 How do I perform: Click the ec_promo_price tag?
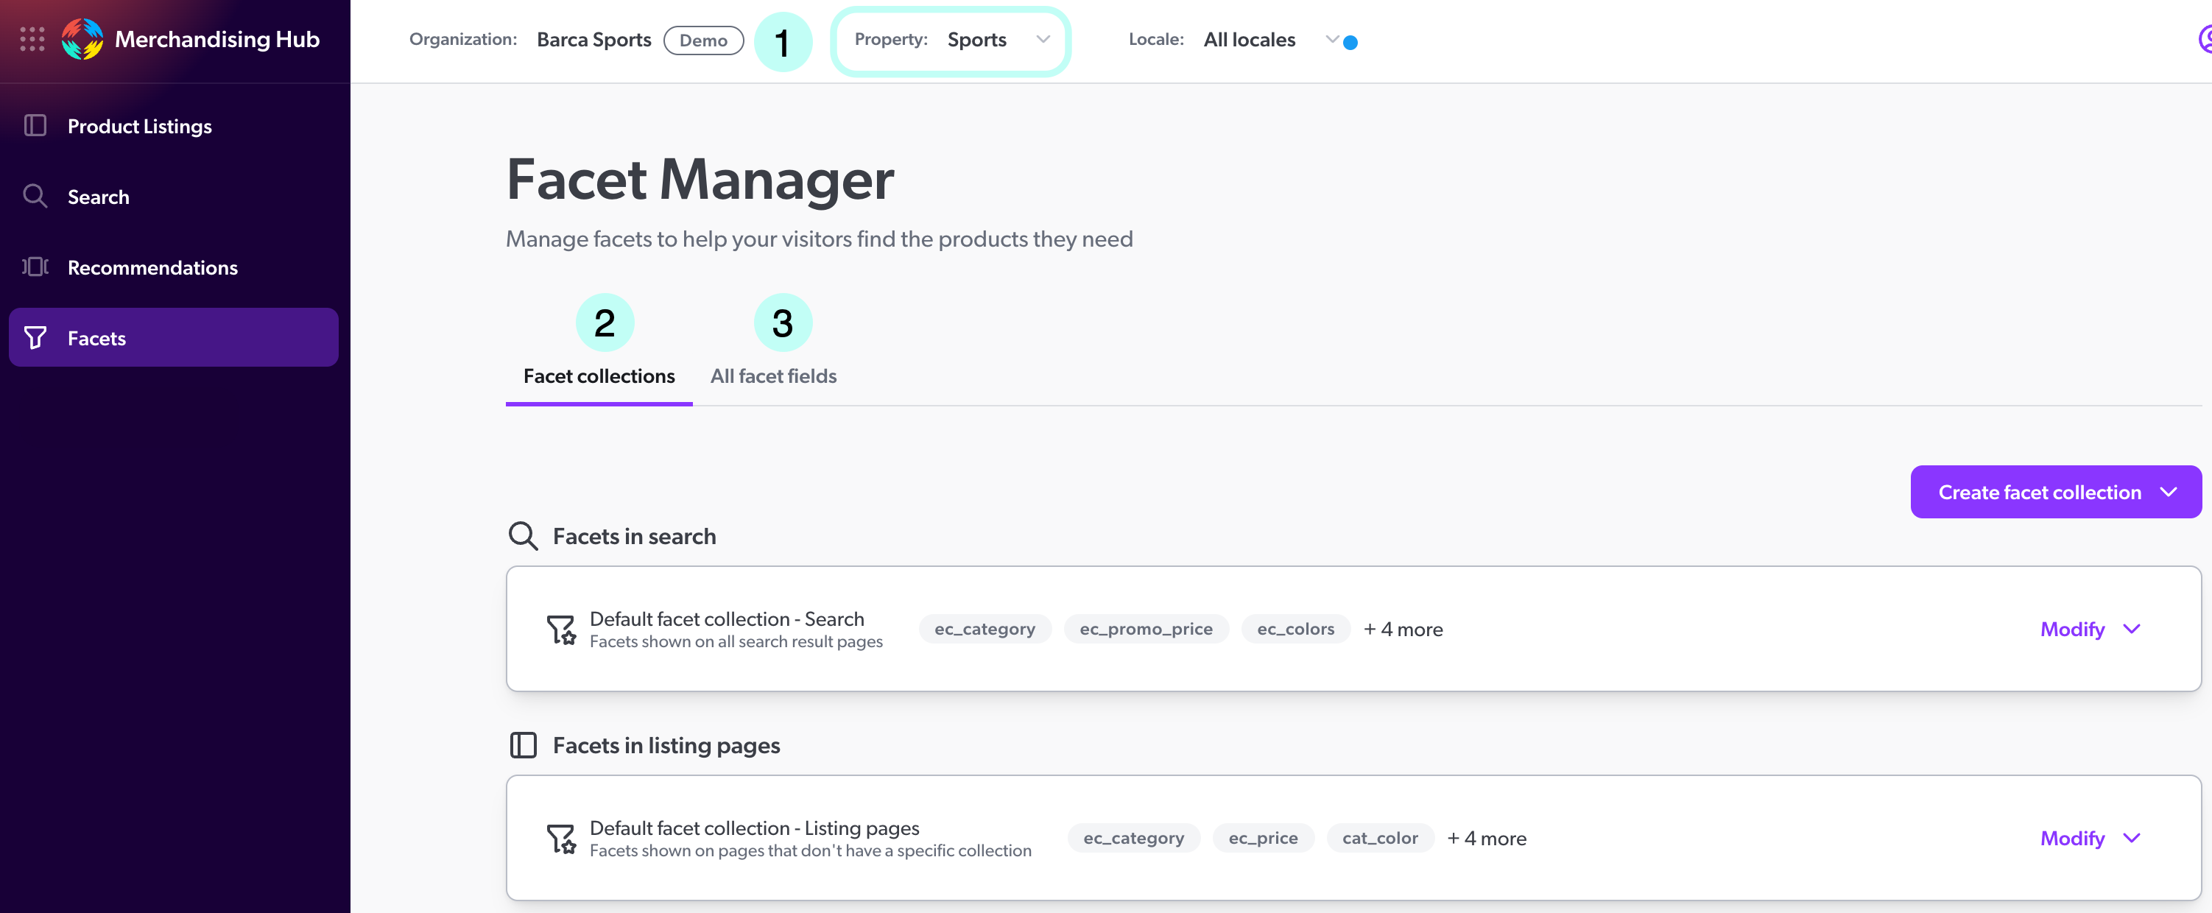[1146, 630]
